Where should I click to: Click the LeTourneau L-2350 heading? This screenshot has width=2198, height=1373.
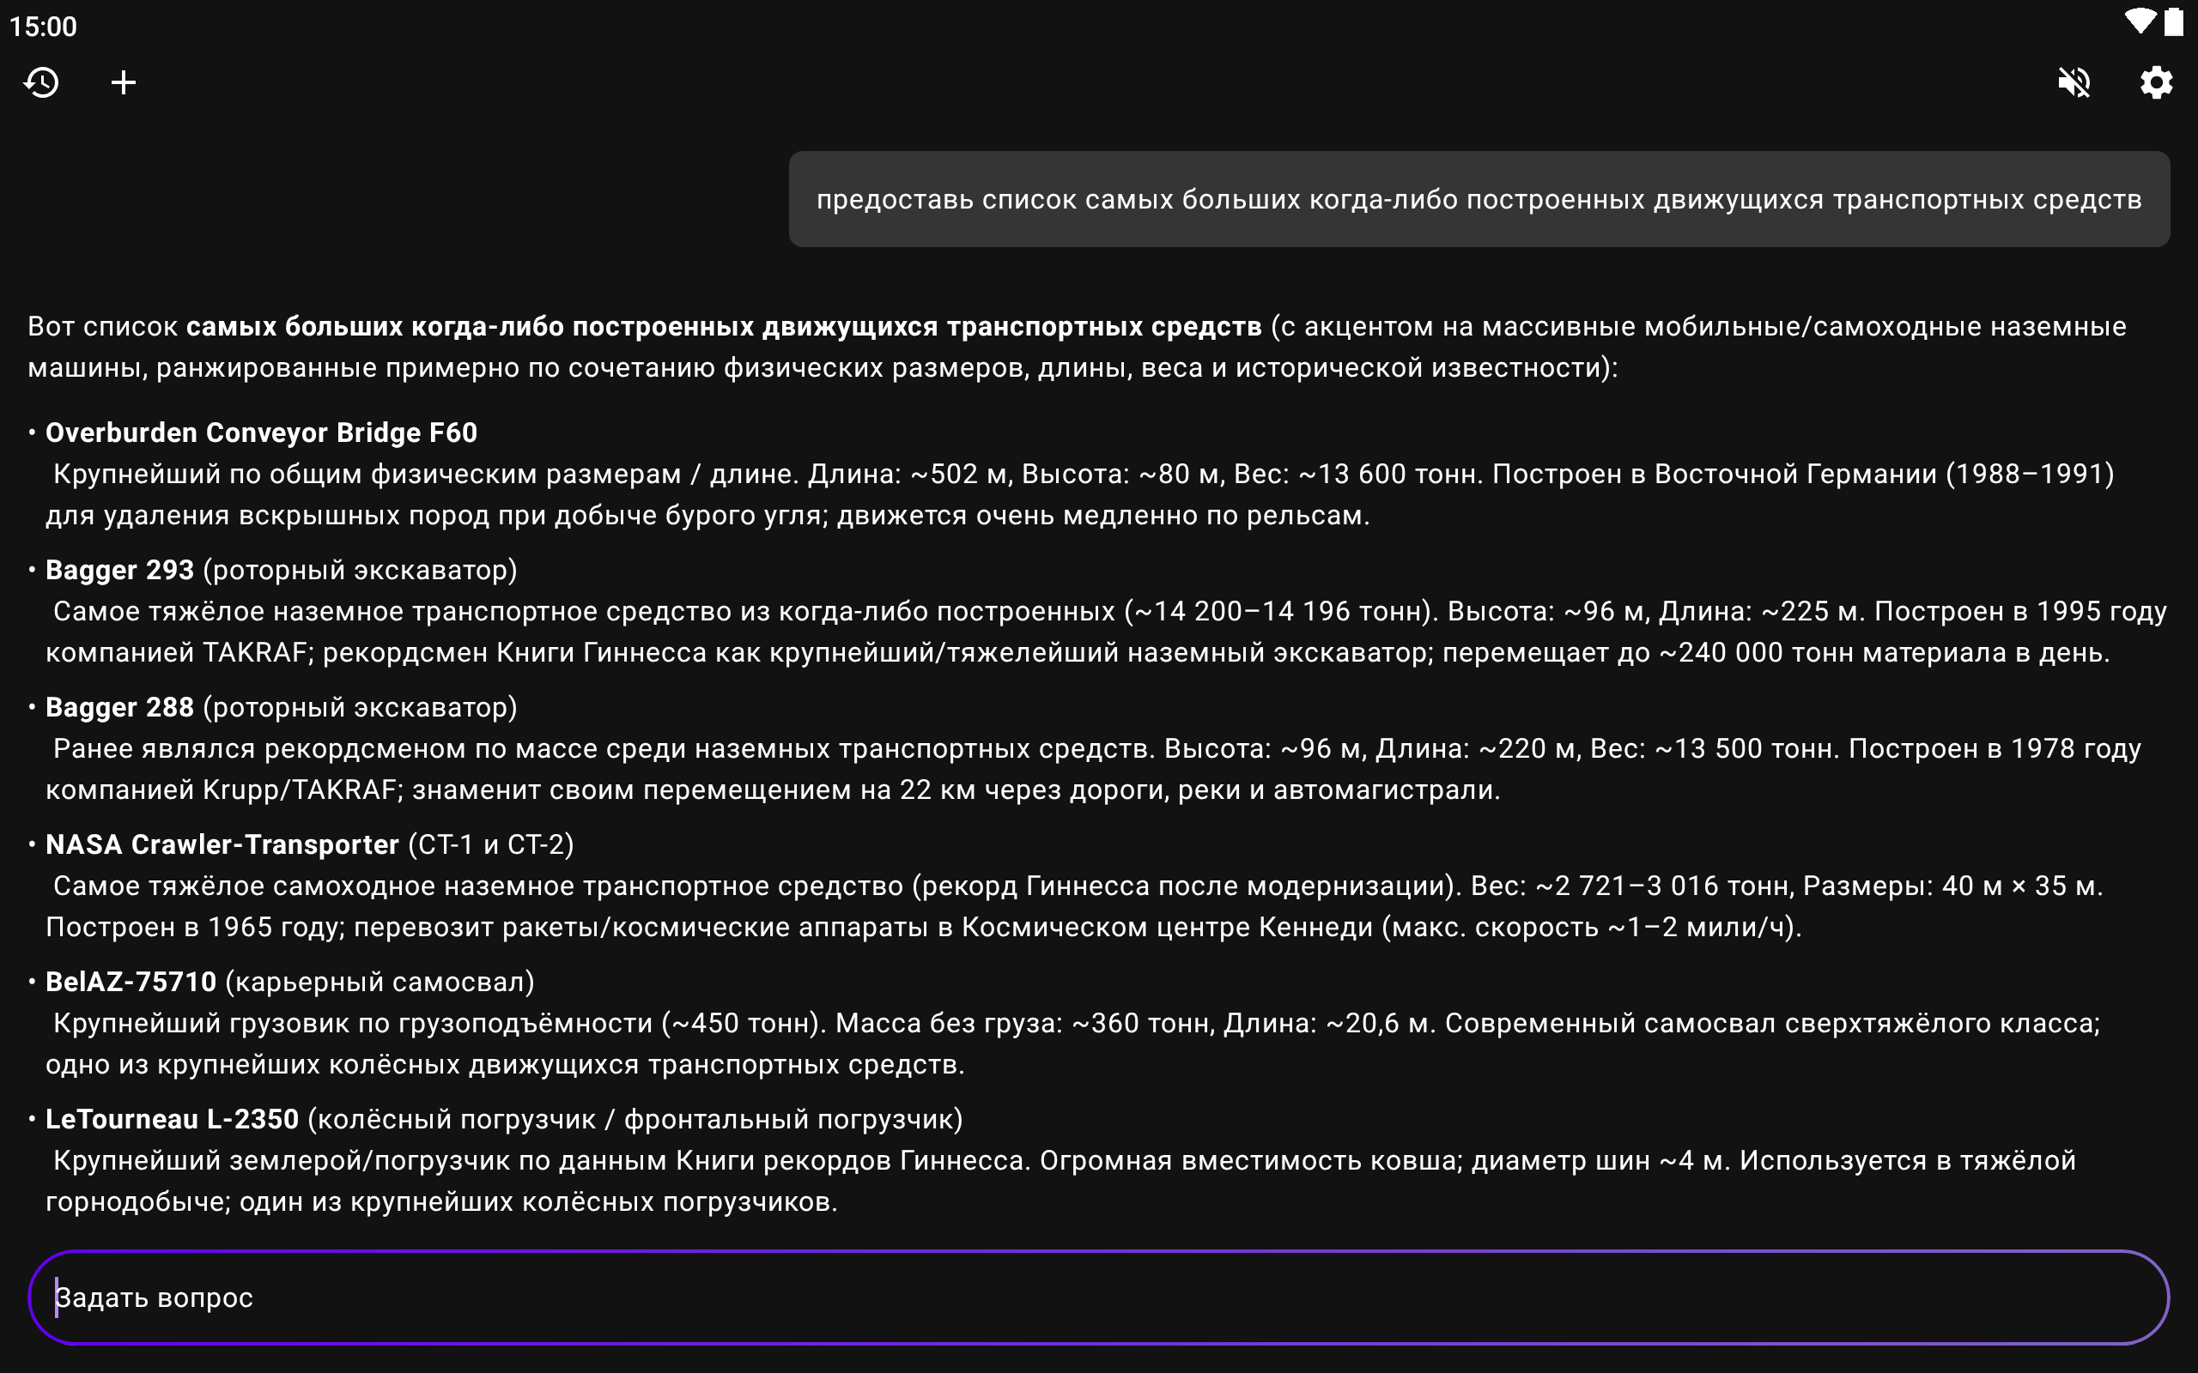[172, 1119]
